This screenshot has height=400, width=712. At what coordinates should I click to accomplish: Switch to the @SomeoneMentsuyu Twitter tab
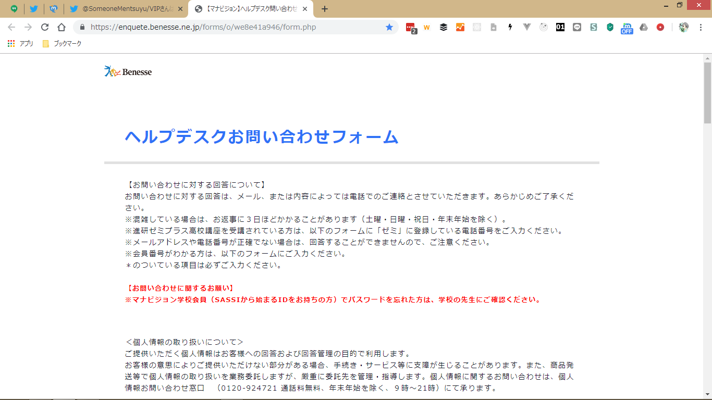[128, 9]
